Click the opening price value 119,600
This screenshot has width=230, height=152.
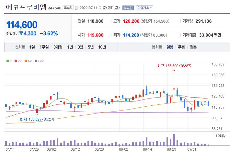pos(95,35)
